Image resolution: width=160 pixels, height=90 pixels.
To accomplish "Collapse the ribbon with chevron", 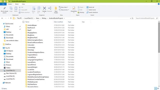I will coord(156,4).
